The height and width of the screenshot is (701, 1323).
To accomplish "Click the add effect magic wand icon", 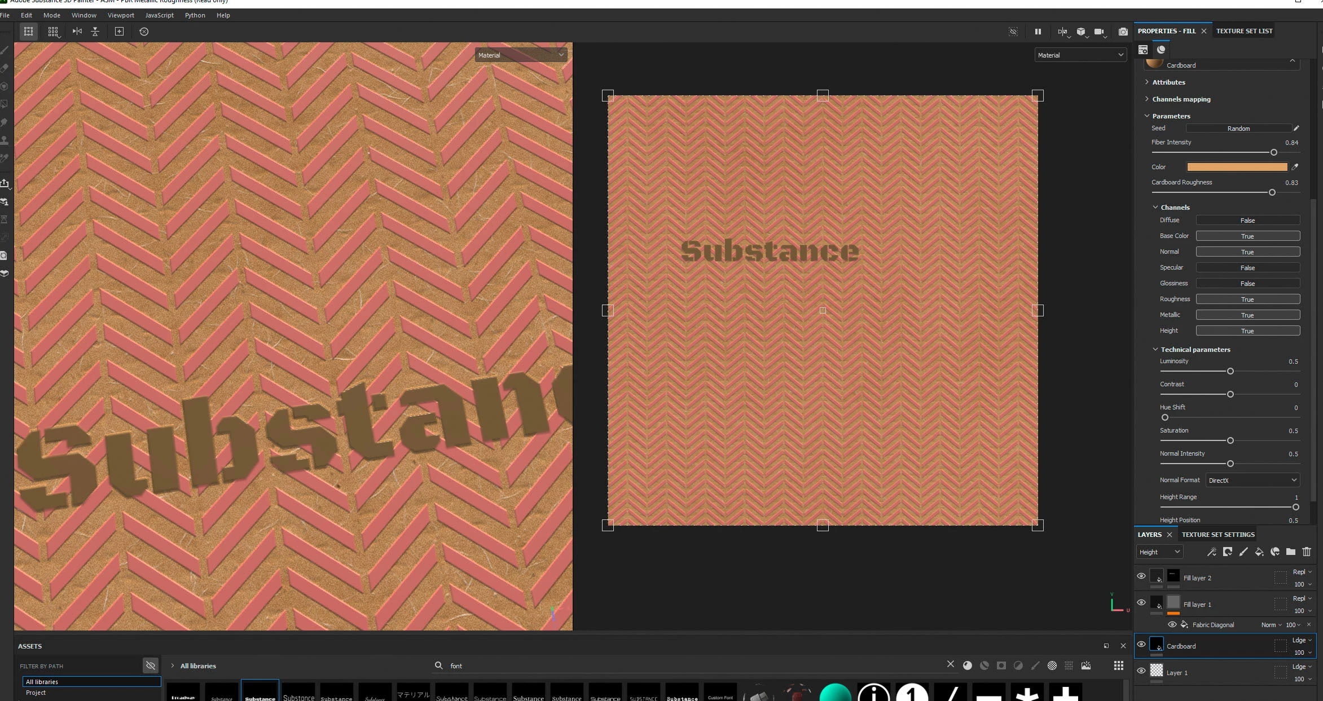I will 1211,552.
